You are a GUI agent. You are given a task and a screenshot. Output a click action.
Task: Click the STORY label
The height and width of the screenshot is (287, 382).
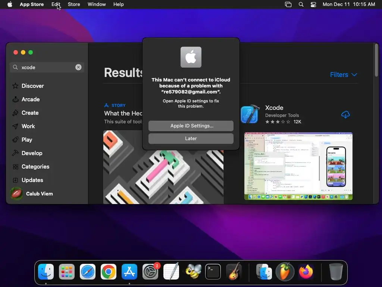click(x=118, y=105)
